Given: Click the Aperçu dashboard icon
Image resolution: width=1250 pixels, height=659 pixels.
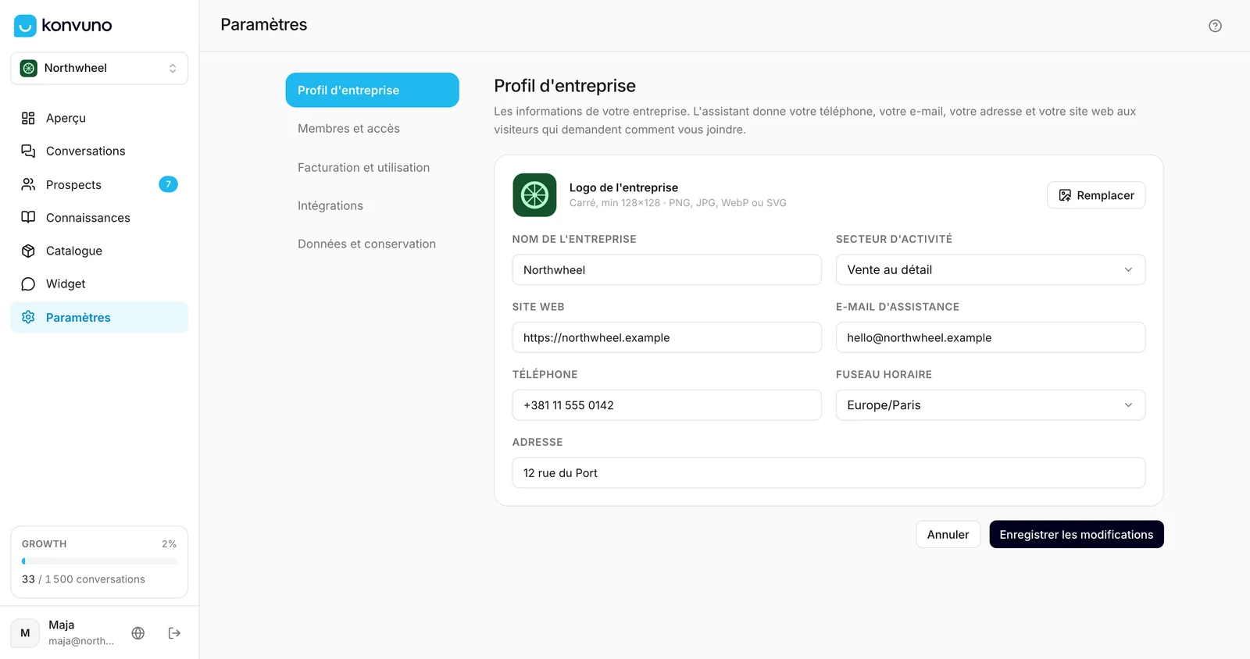Looking at the screenshot, I should [x=28, y=118].
